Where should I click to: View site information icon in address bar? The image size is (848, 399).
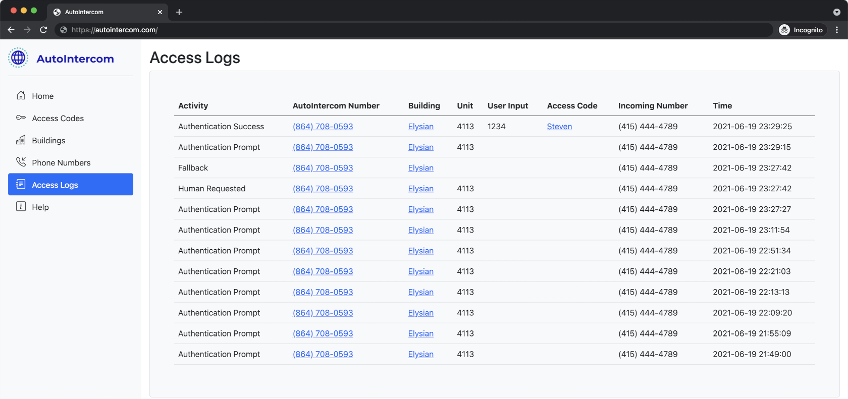point(64,30)
